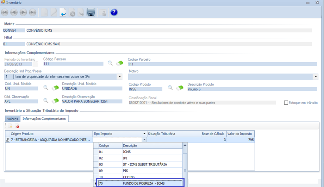Viewport: 324px width, 187px height.
Task: Select the 02 IPI tax type option
Action: click(141, 158)
